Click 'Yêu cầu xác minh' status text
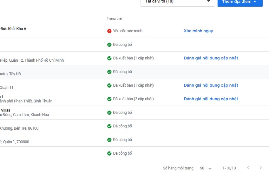The image size is (269, 172). (x=128, y=31)
